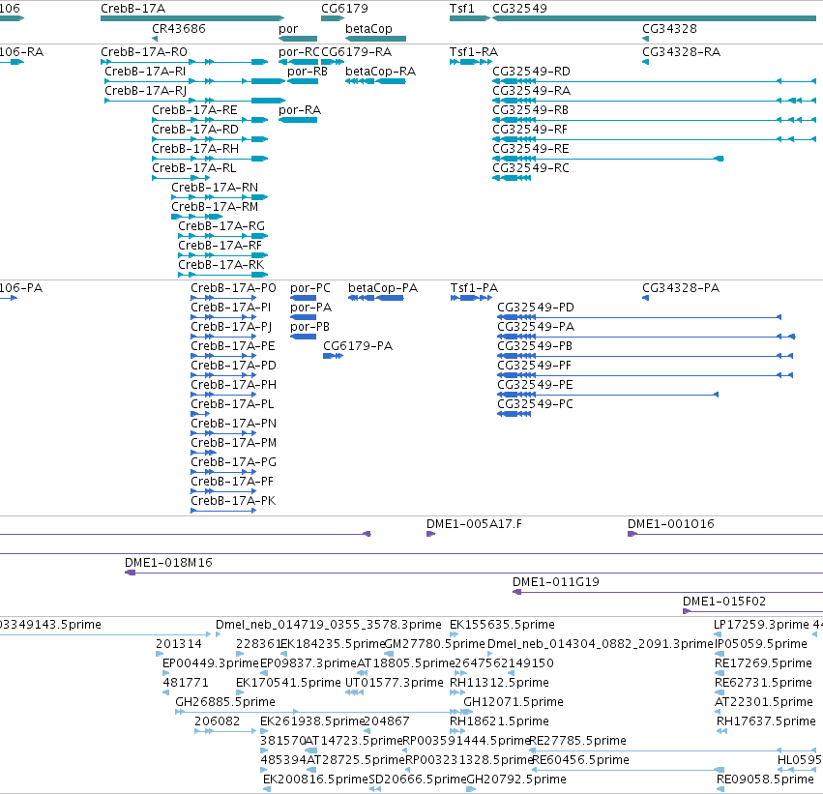Screen dimensions: 823x794
Task: Select the AT22301.5prime EST label
Action: click(x=764, y=702)
